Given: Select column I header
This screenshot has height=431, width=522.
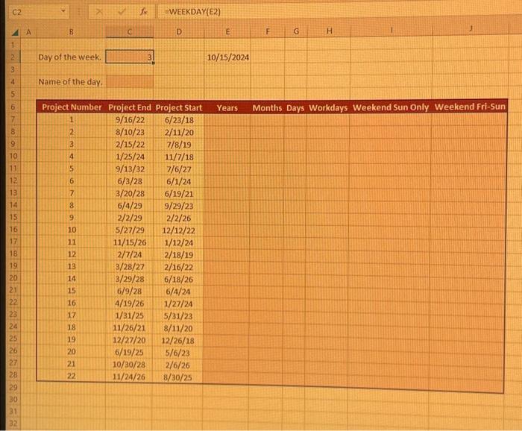Looking at the screenshot, I should [x=391, y=30].
